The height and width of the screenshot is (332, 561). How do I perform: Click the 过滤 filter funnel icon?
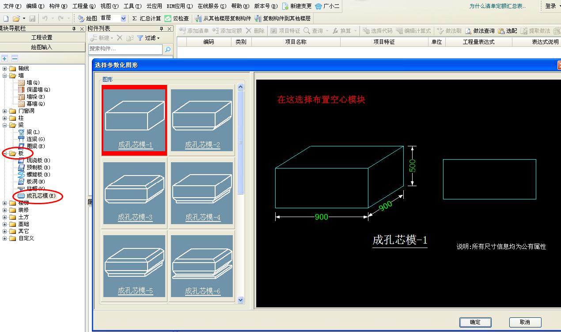pos(140,38)
